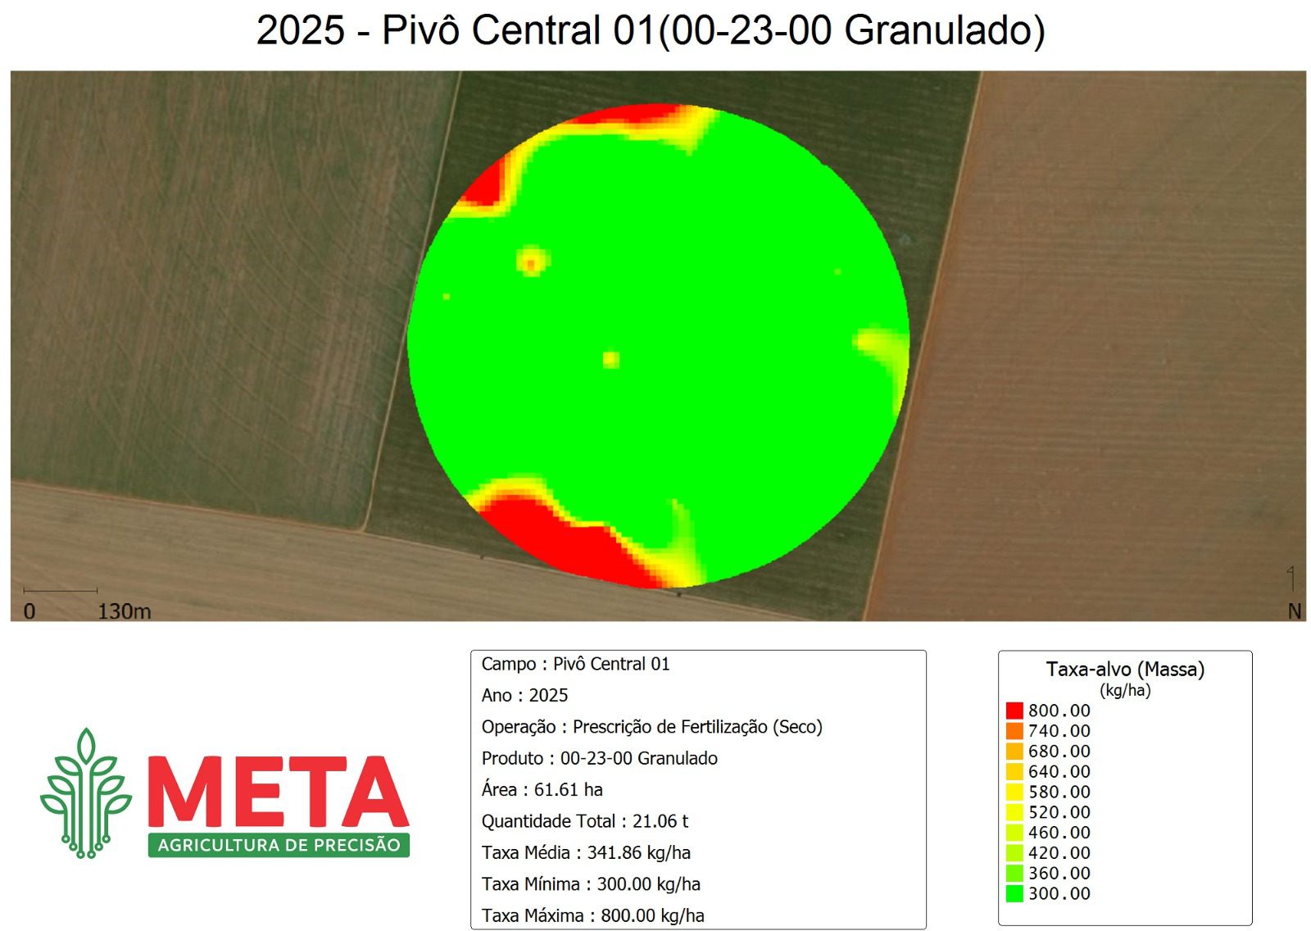Click the red 'META' logo wordmark

pyautogui.click(x=278, y=791)
